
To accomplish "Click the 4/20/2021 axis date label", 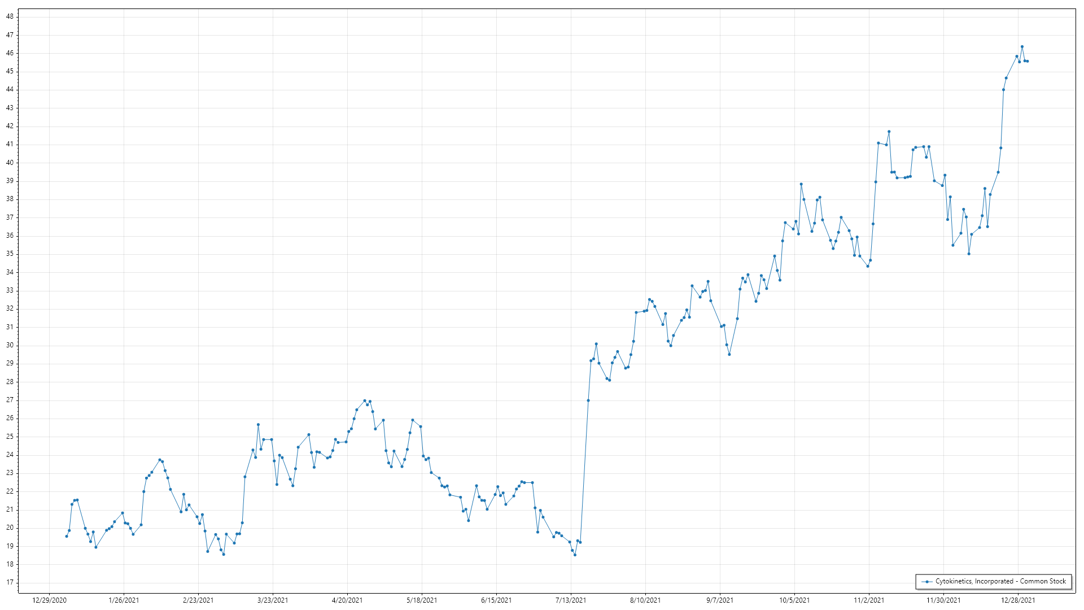I will point(347,600).
